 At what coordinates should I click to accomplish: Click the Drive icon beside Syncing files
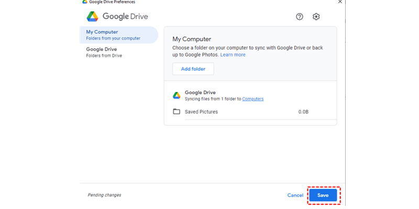(x=177, y=96)
